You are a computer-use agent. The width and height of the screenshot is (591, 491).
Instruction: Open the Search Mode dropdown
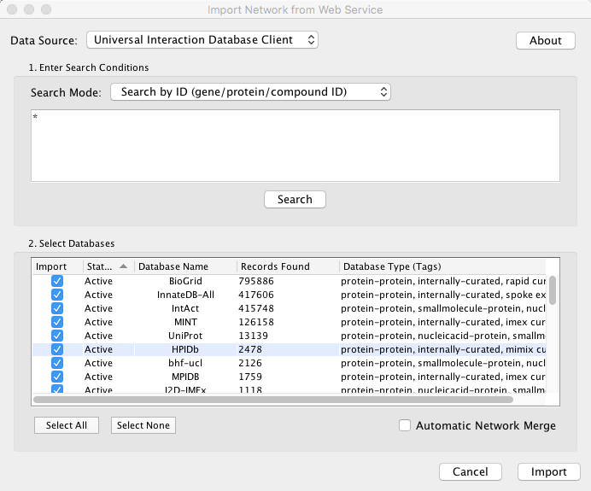tap(250, 91)
